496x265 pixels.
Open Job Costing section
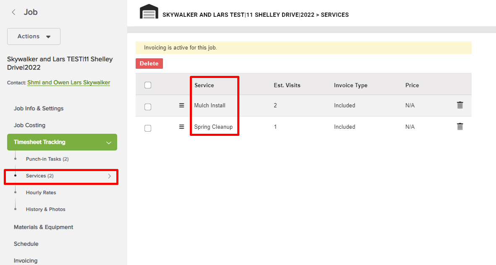29,125
